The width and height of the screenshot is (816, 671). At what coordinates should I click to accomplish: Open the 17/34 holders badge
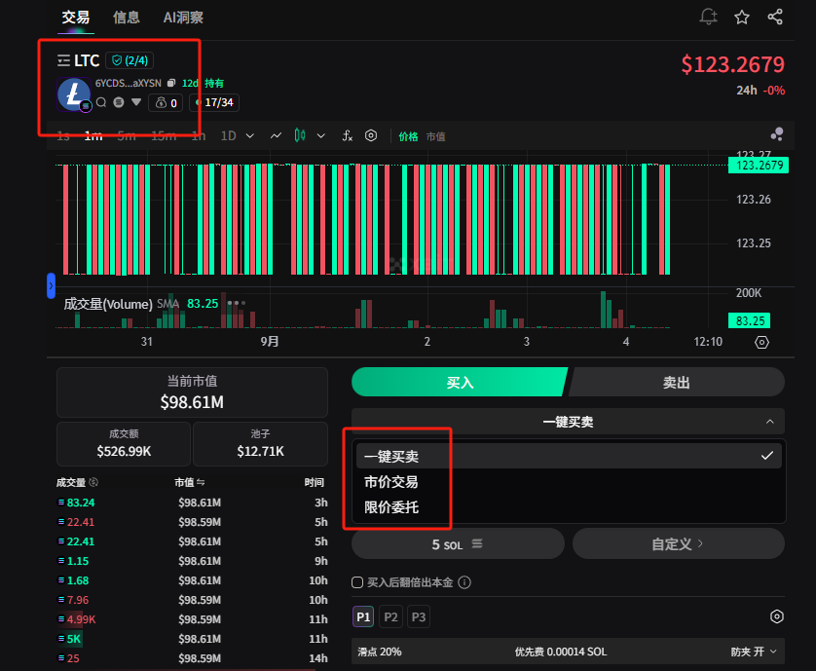214,102
